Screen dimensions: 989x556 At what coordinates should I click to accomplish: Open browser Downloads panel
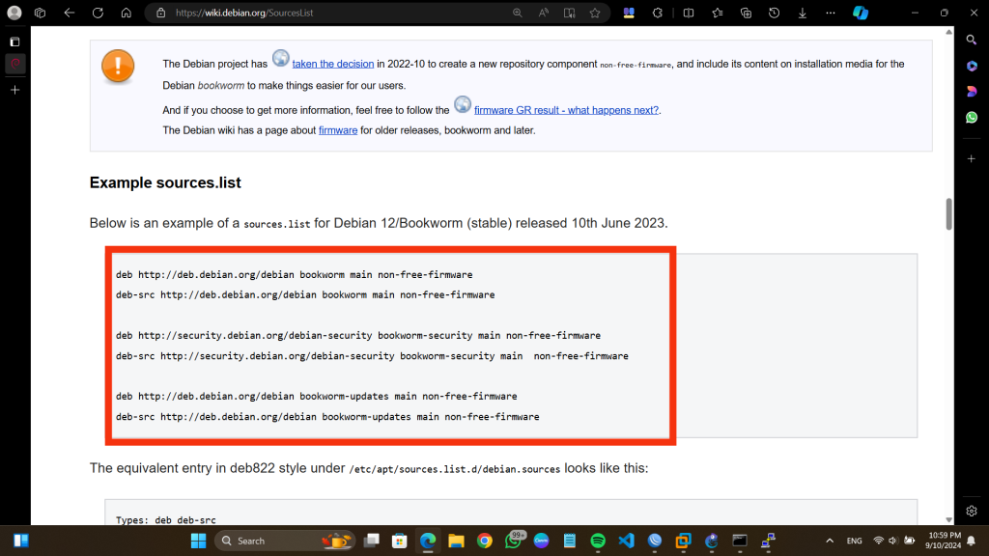pyautogui.click(x=802, y=14)
